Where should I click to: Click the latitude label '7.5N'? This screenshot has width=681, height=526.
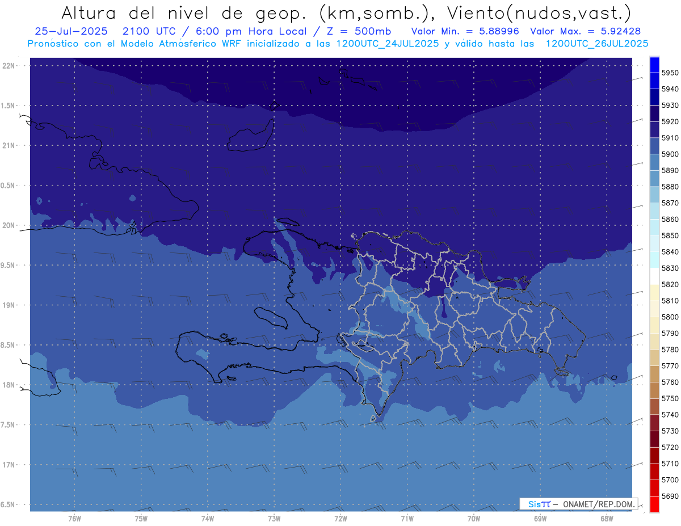(x=8, y=424)
